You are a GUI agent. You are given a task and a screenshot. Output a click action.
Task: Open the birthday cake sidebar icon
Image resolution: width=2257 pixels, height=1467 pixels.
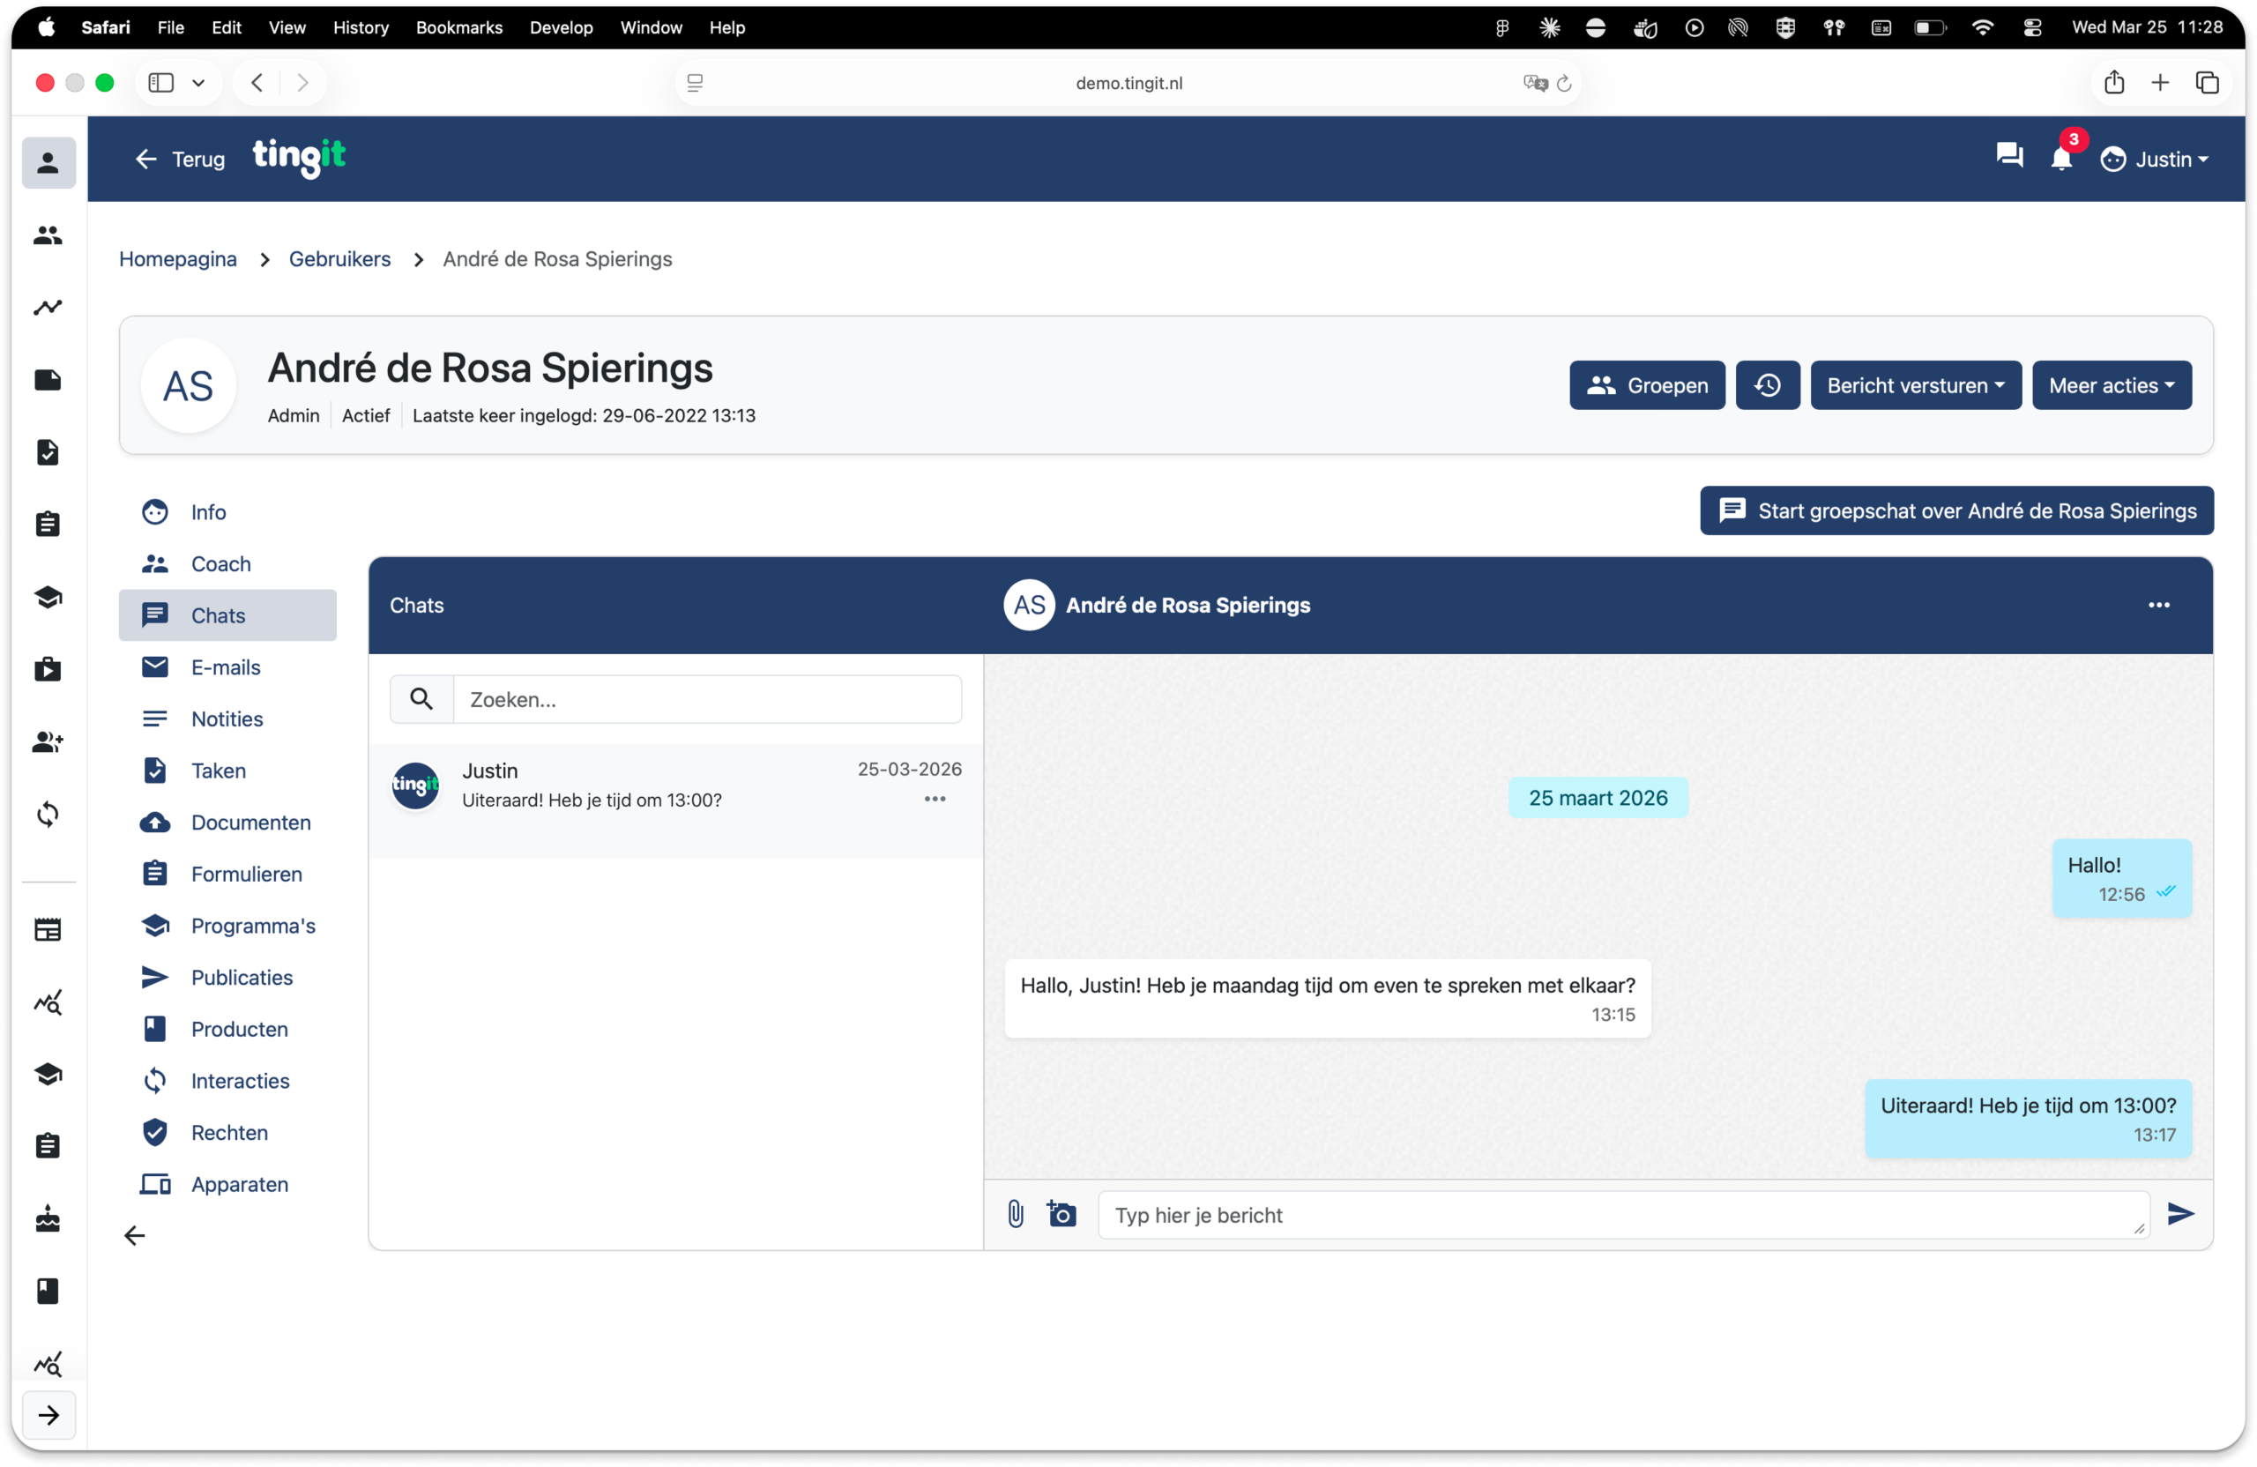tap(48, 1219)
